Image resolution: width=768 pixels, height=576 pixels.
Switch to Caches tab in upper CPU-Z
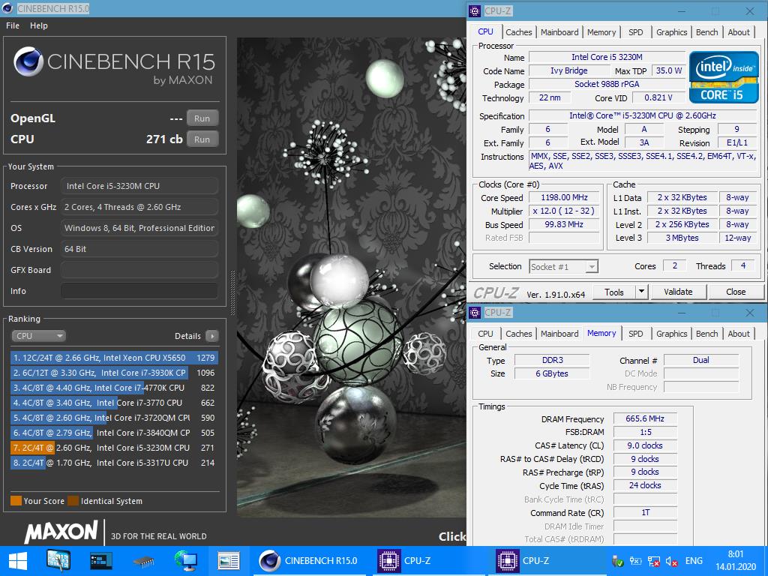click(x=519, y=32)
